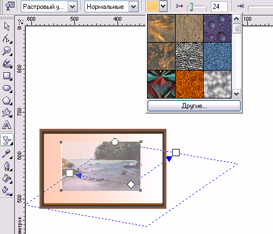The height and width of the screenshot is (234, 273).
Task: Click the white diamond transparency handle
Action: click(131, 184)
